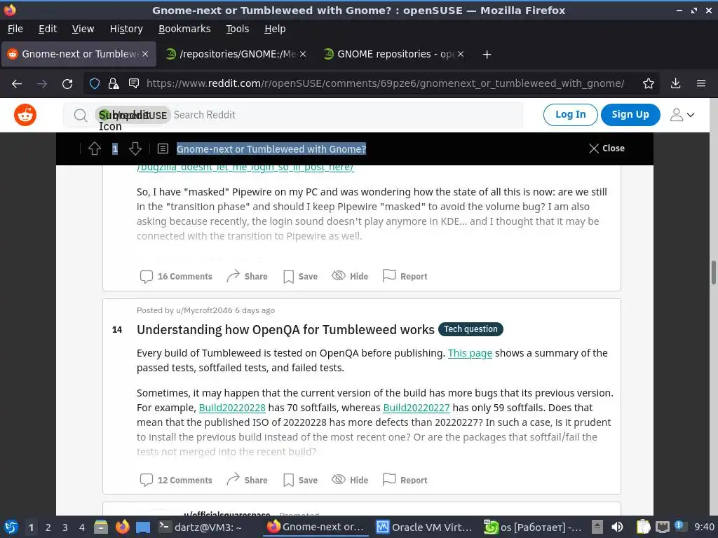718x538 pixels.
Task: Click the page vertical scrollbar thumb
Action: pos(713,273)
